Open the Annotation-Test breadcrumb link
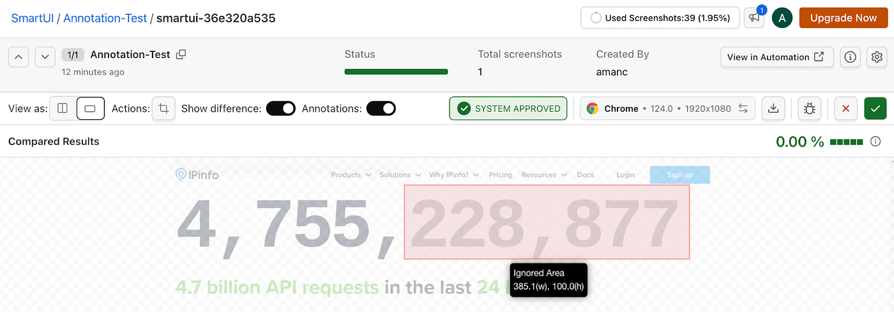The width and height of the screenshot is (894, 312). click(x=105, y=18)
